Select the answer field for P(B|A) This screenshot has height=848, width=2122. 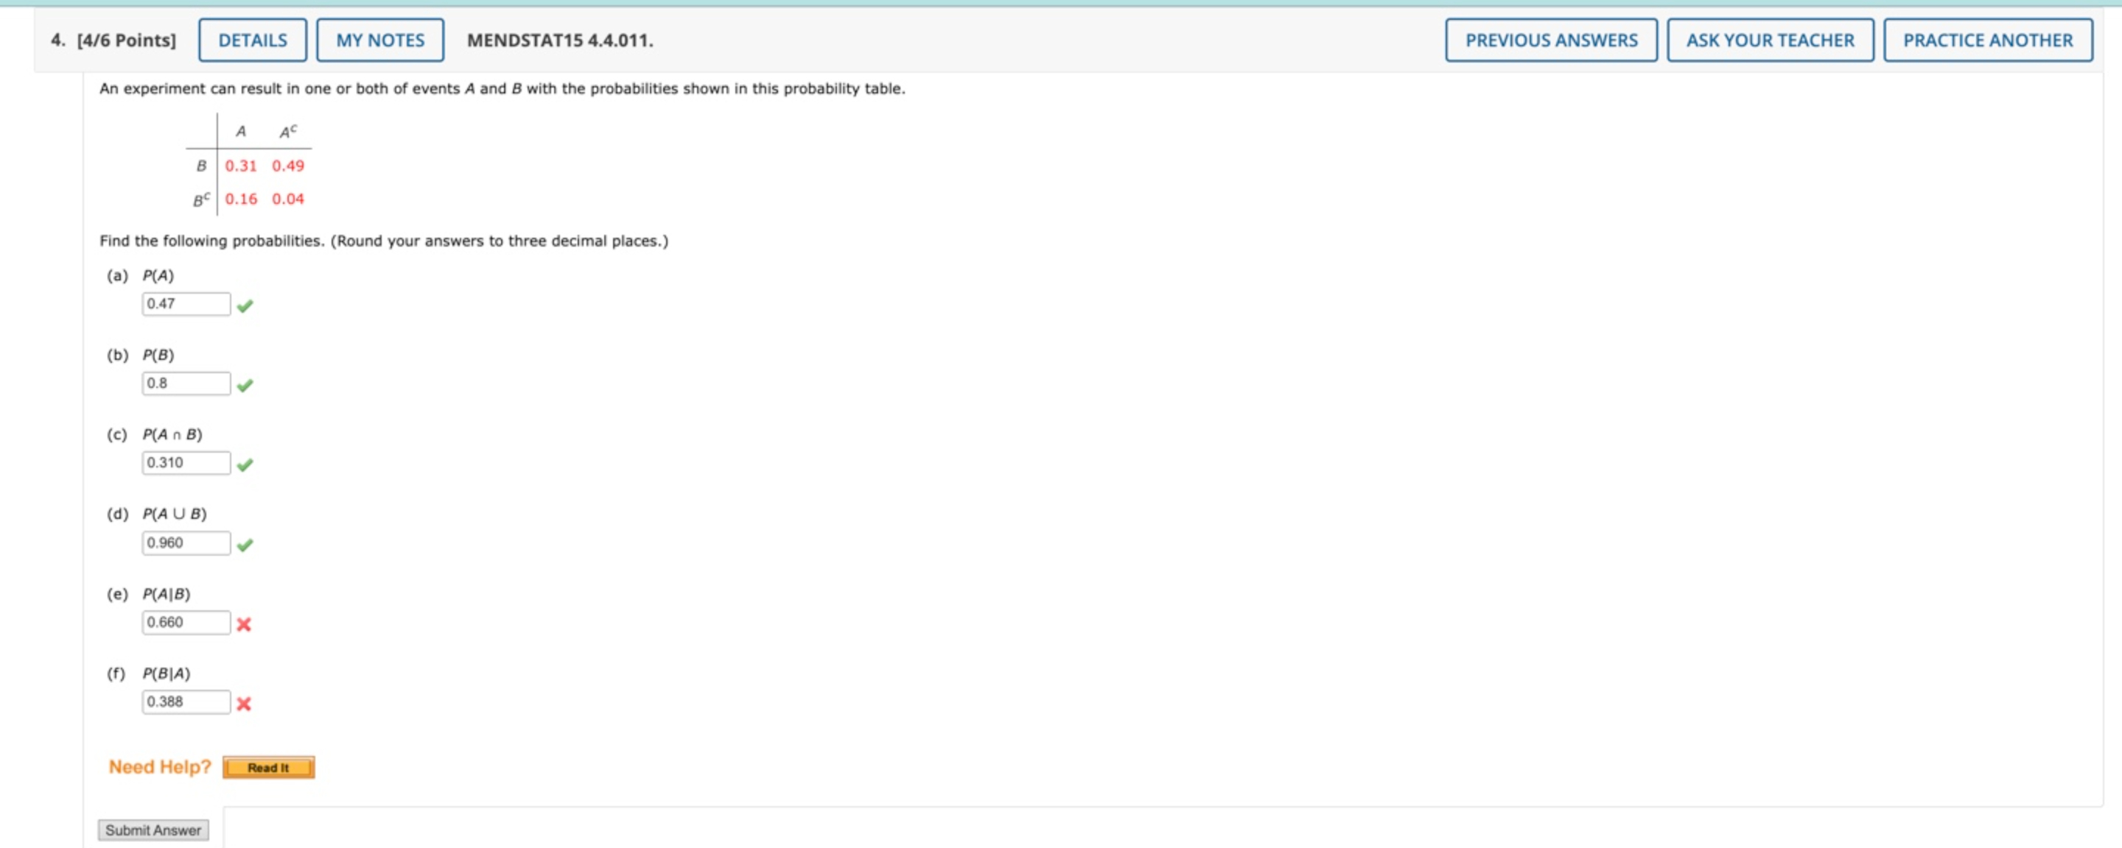tap(186, 701)
